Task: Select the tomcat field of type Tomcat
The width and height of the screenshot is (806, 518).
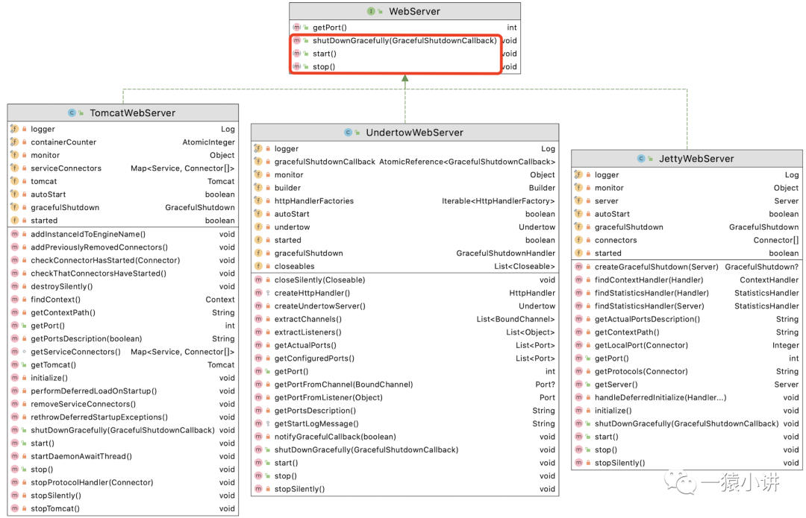Action: 123,181
